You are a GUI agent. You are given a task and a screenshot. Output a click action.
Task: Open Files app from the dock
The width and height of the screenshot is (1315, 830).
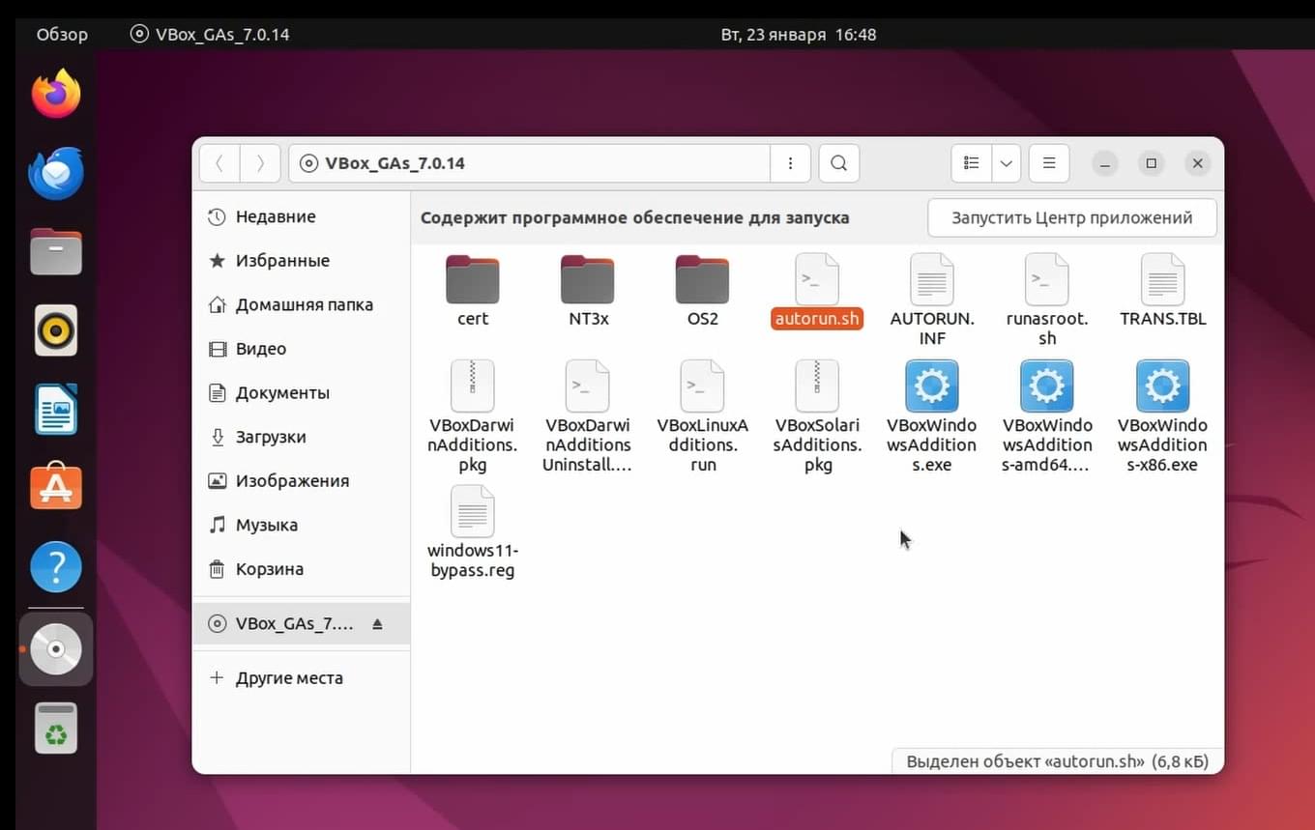tap(56, 252)
